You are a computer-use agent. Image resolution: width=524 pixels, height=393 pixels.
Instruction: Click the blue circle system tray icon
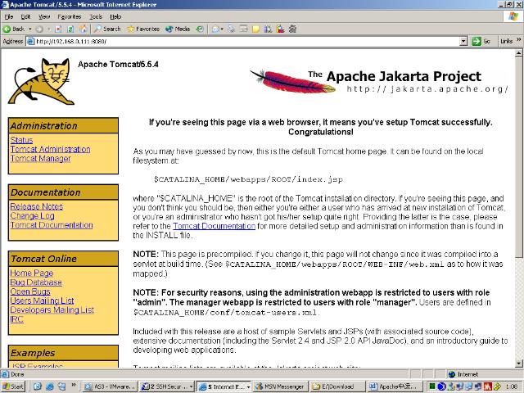coord(441,386)
